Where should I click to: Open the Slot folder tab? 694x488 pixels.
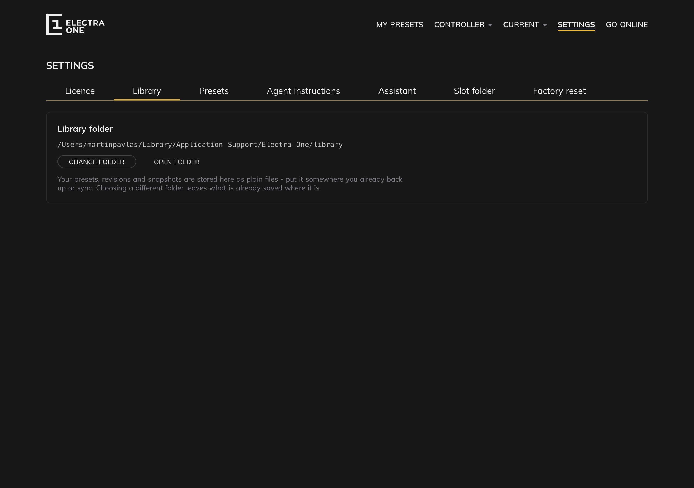(474, 91)
